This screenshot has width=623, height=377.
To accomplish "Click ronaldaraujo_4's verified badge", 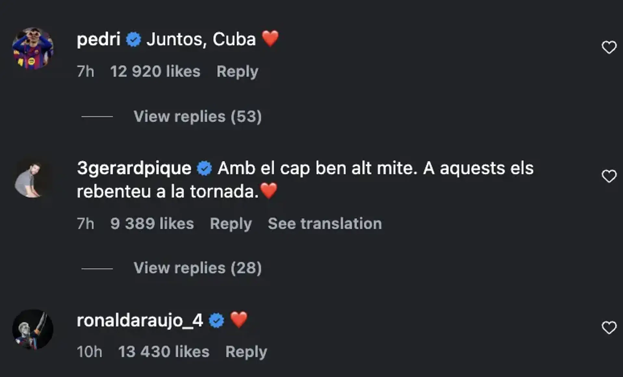I will [216, 321].
